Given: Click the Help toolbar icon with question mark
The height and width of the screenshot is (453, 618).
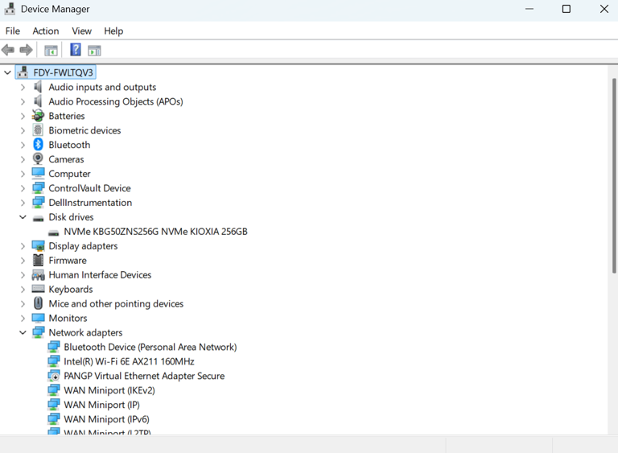Looking at the screenshot, I should (75, 50).
